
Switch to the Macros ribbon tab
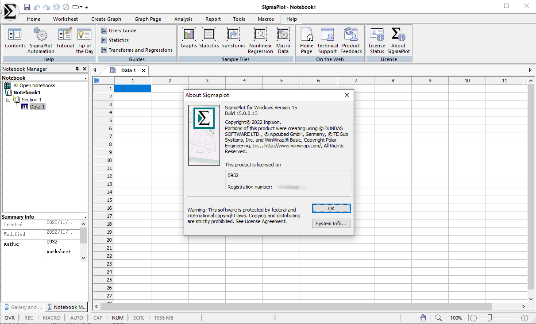(265, 19)
